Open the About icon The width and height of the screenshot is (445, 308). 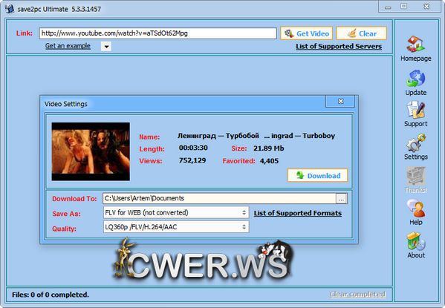tap(416, 241)
